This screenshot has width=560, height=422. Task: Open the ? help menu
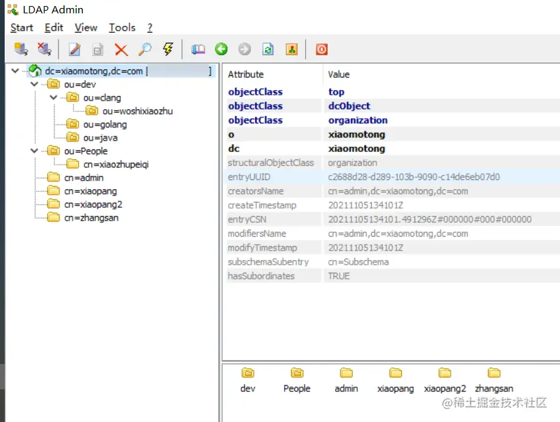click(x=150, y=27)
